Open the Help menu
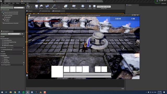The height and width of the screenshot is (94, 167). pyautogui.click(x=27, y=3)
